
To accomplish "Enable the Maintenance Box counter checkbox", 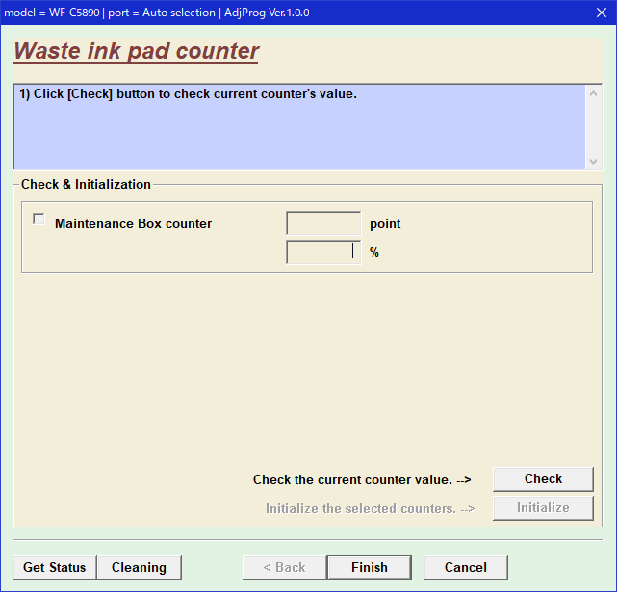I will coord(39,219).
